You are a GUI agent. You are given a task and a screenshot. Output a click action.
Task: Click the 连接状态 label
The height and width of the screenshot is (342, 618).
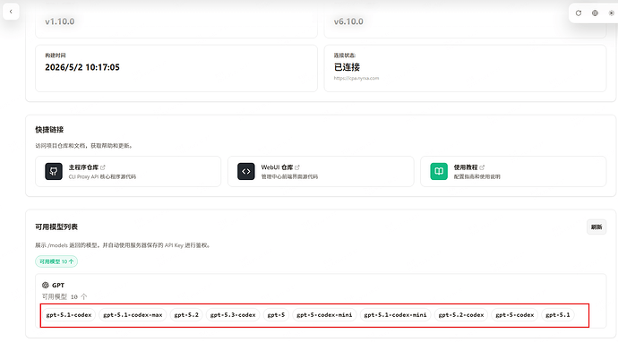click(345, 56)
